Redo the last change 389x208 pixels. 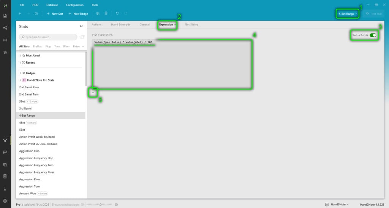pos(126,13)
